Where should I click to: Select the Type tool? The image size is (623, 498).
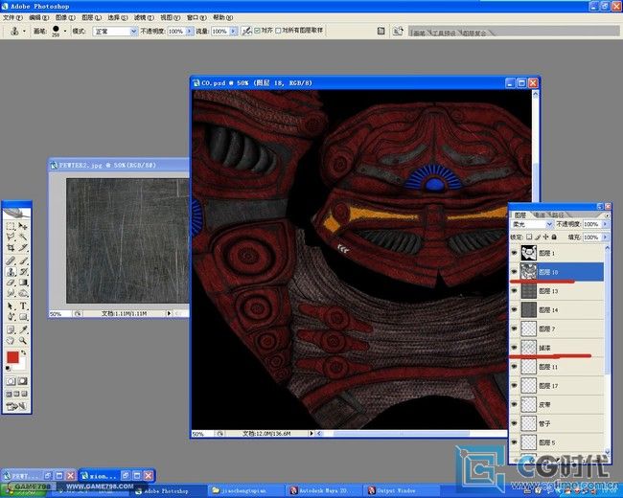coord(23,306)
